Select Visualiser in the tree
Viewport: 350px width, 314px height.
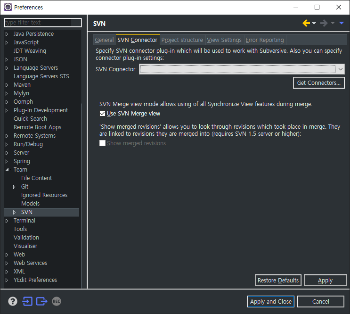(25, 246)
